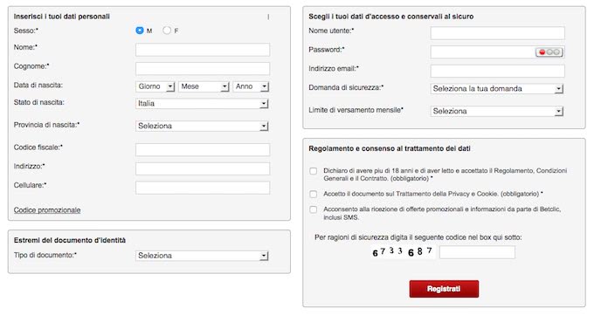This screenshot has height=315, width=594.
Task: Open the Mese month dropdown
Action: 204,86
